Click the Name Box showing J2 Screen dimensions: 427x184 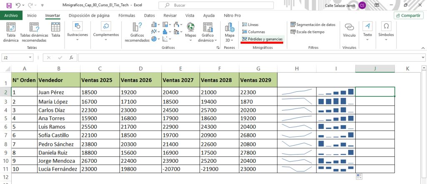tap(17, 58)
